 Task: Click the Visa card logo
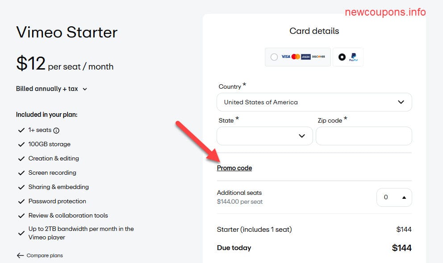click(x=286, y=57)
